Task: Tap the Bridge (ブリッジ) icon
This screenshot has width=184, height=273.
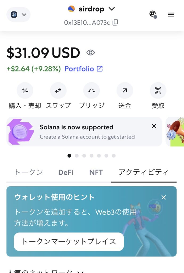Action: pos(92,91)
